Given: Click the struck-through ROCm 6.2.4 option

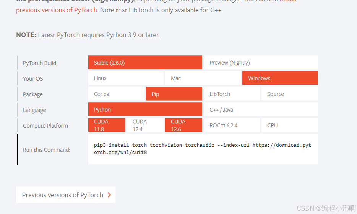Looking at the screenshot, I should tap(232, 125).
